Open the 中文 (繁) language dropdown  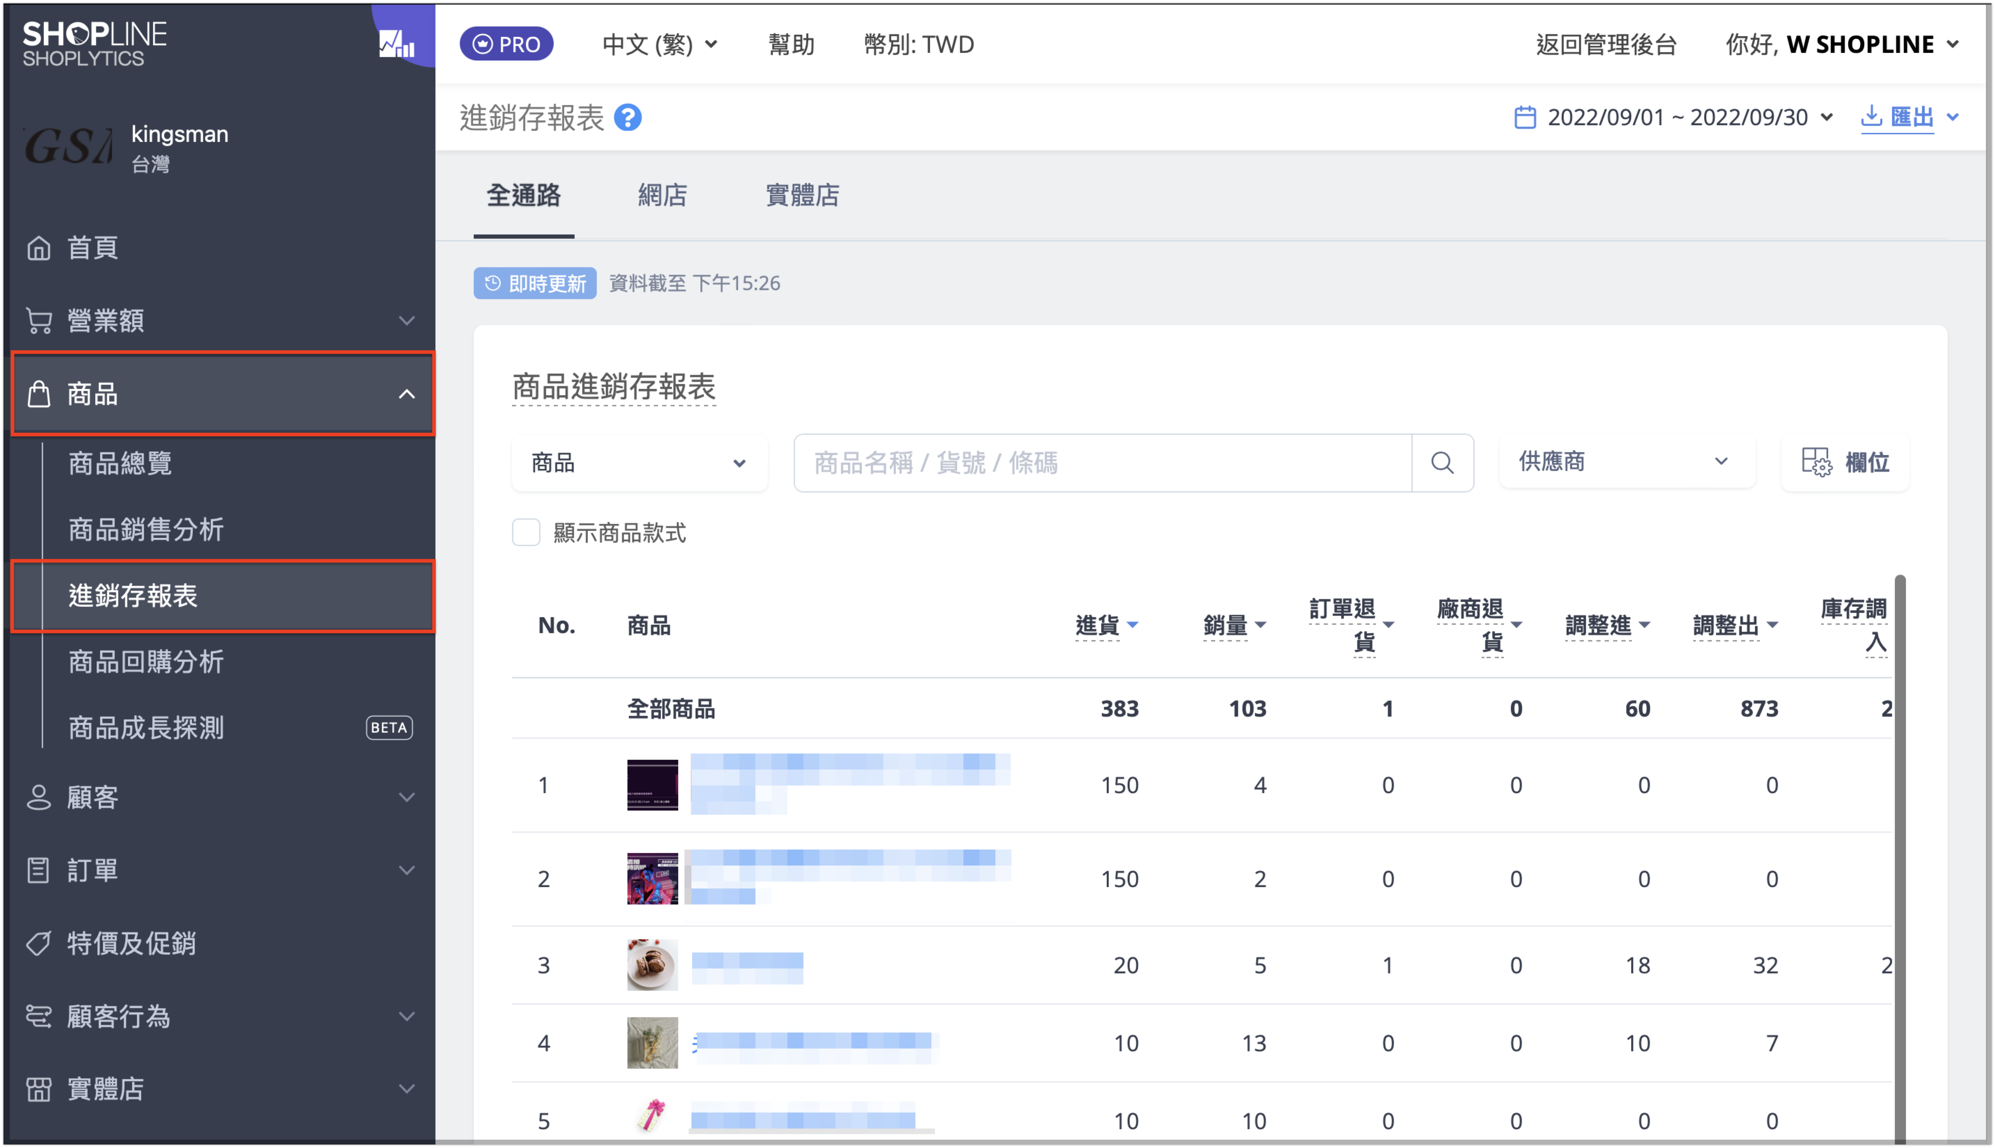click(660, 44)
